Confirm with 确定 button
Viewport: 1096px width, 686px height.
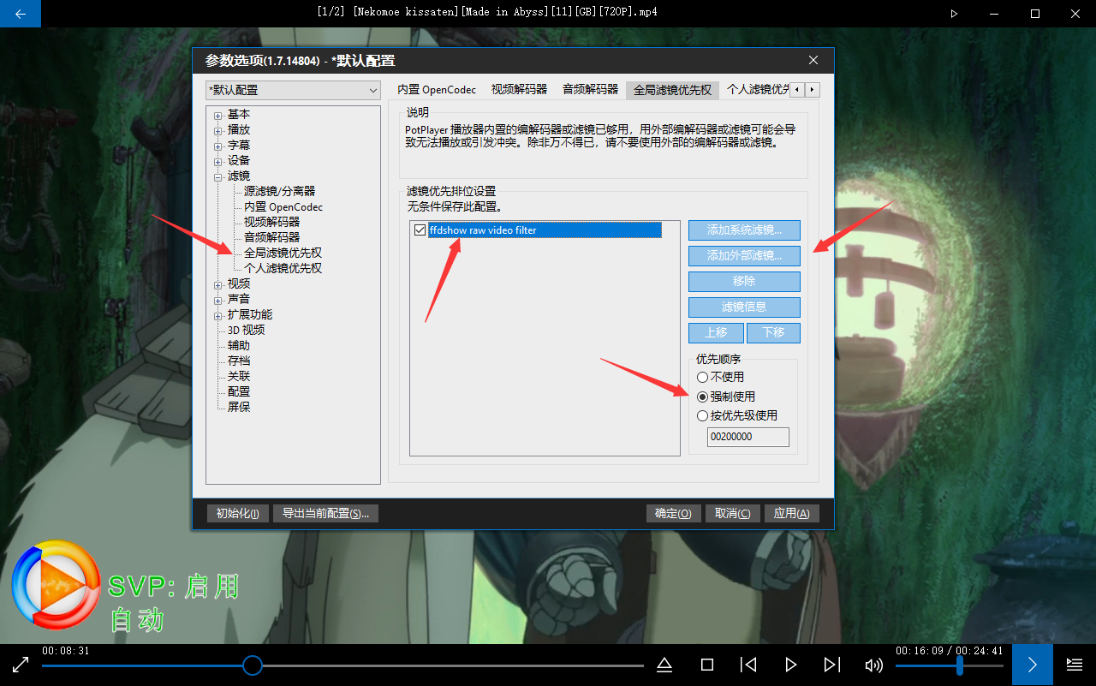[673, 513]
